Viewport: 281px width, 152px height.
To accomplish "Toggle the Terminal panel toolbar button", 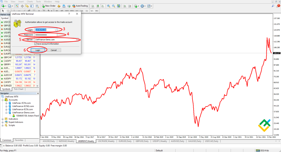I will click(x=32, y=6).
